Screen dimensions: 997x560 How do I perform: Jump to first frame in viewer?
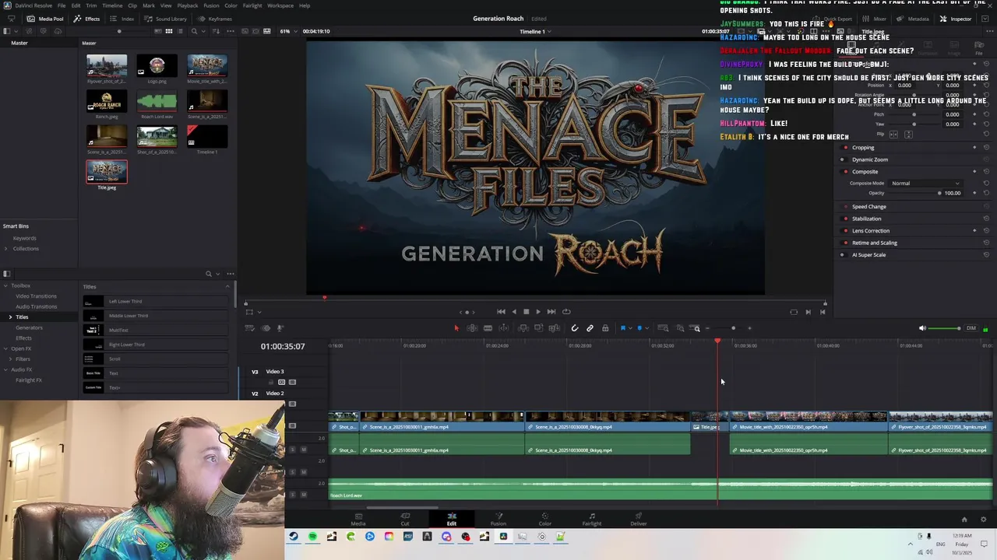[501, 312]
